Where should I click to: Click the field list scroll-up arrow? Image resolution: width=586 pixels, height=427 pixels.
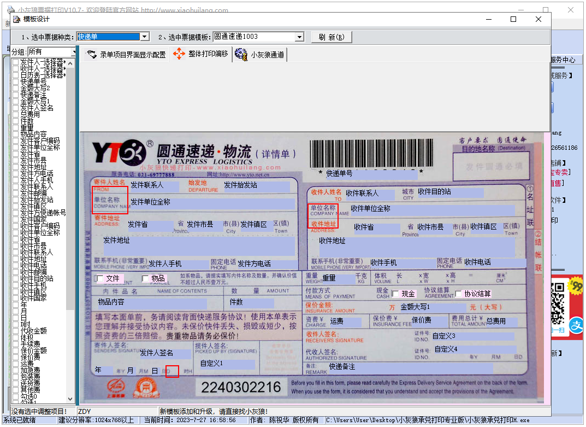pyautogui.click(x=70, y=63)
